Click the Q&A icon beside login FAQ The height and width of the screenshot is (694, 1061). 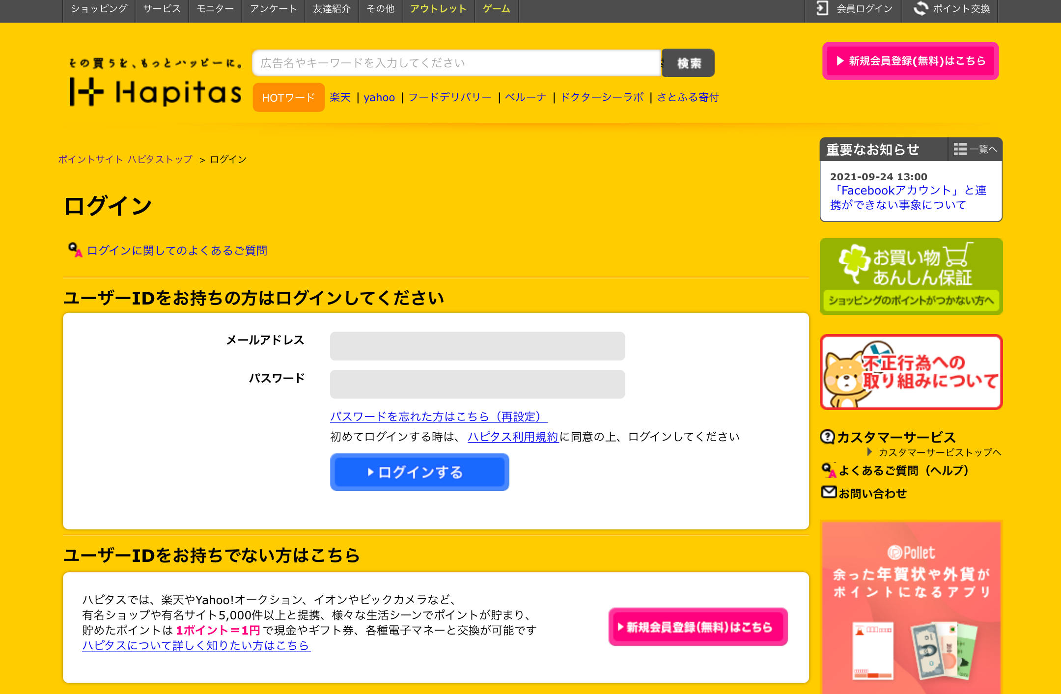(x=75, y=250)
